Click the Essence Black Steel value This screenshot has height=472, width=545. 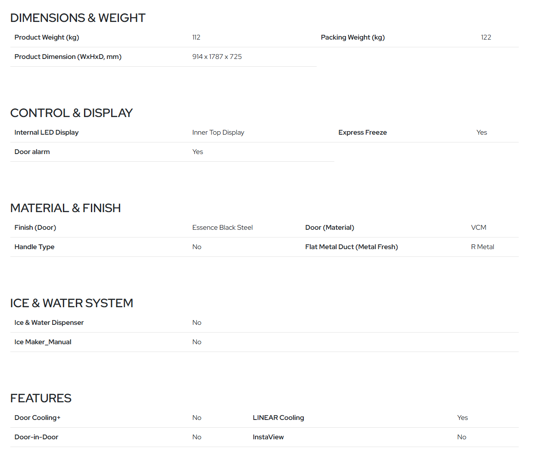pos(222,228)
